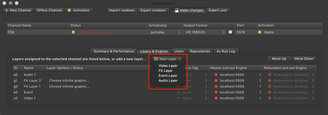The image size is (328, 115).
Task: Select the FX Layer 1 row
Action: [x=164, y=86]
